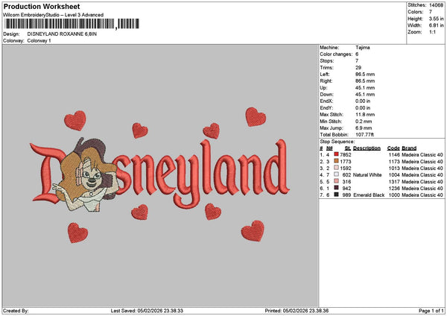
Task: Click the pink swatch for thread code 1317
Action: pos(337,181)
